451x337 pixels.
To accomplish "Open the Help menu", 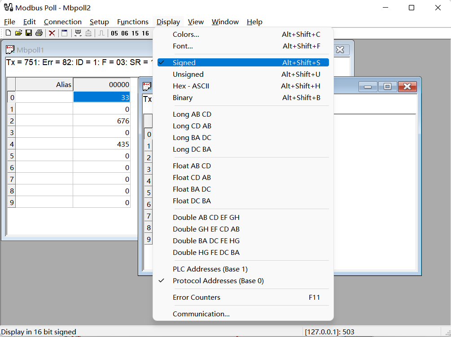I will (x=254, y=22).
